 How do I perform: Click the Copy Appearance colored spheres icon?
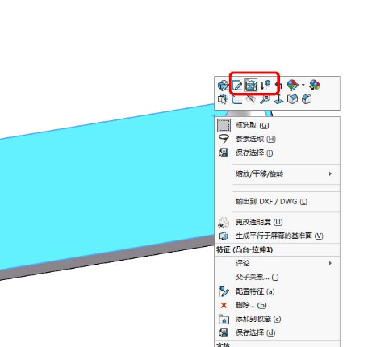[315, 85]
